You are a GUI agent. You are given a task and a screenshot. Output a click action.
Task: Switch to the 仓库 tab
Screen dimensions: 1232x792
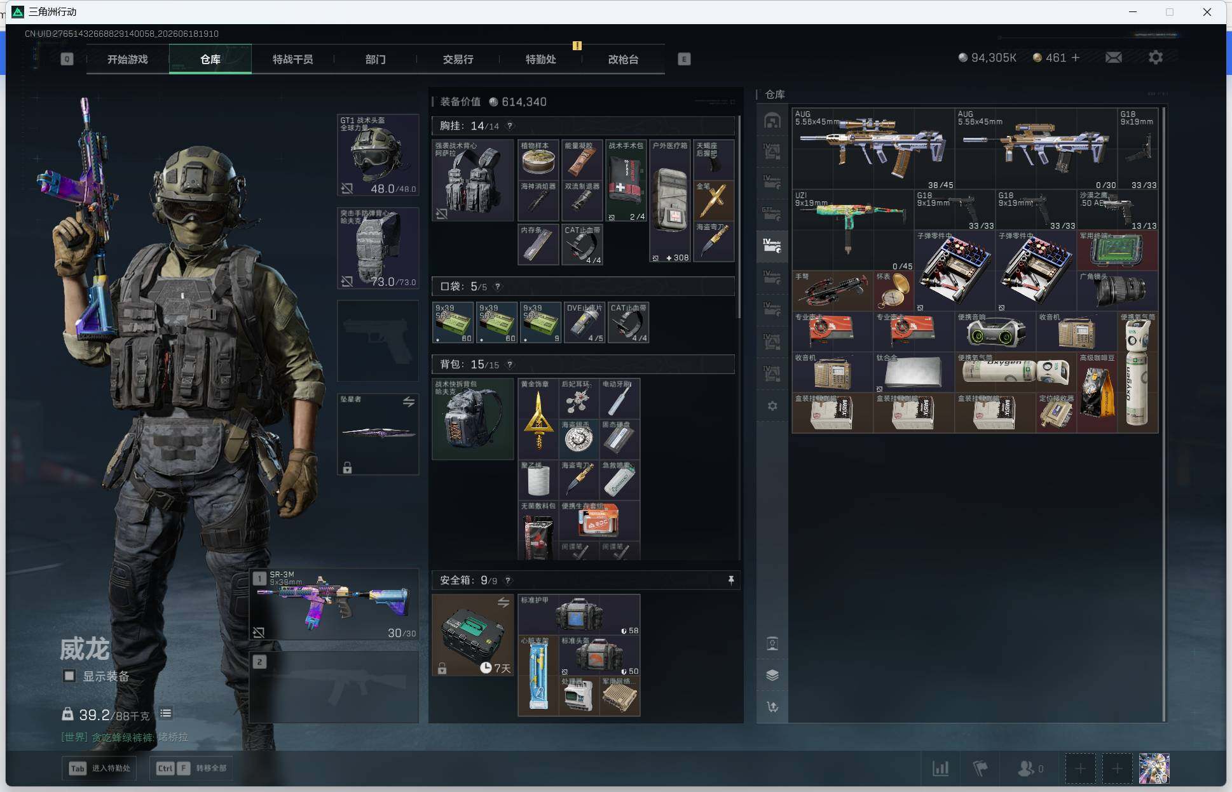click(210, 59)
